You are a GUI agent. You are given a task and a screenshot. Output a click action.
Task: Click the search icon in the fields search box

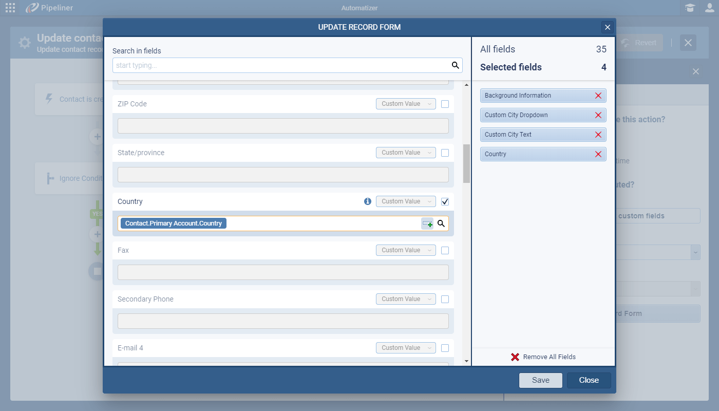(455, 65)
